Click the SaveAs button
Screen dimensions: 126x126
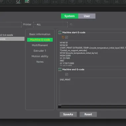pyautogui.click(x=68, y=114)
